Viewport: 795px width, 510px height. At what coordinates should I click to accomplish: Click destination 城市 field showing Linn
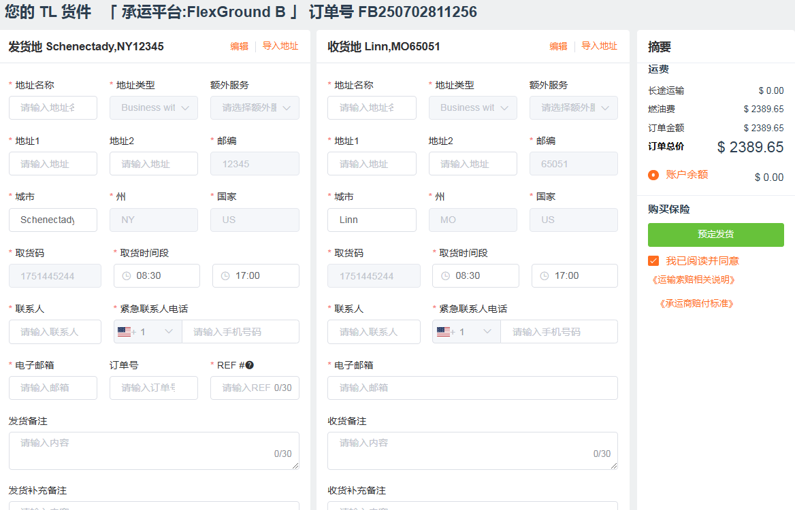click(372, 220)
